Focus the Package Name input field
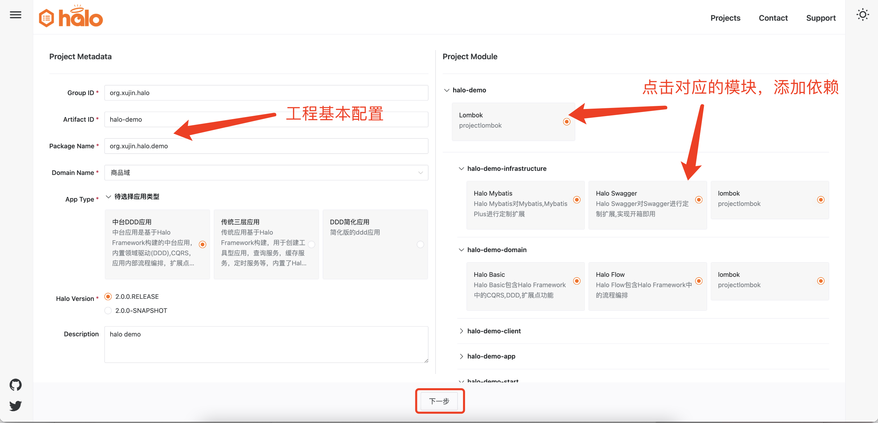 266,146
